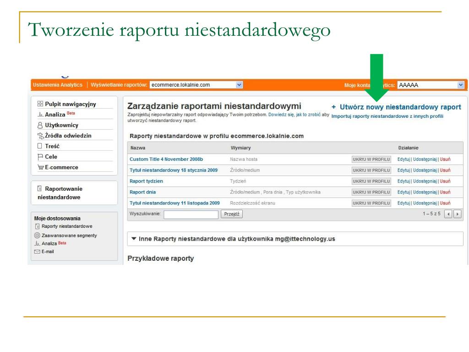Click Ukryj w profilu for Raport dnia
469x352 pixels.
click(x=371, y=192)
